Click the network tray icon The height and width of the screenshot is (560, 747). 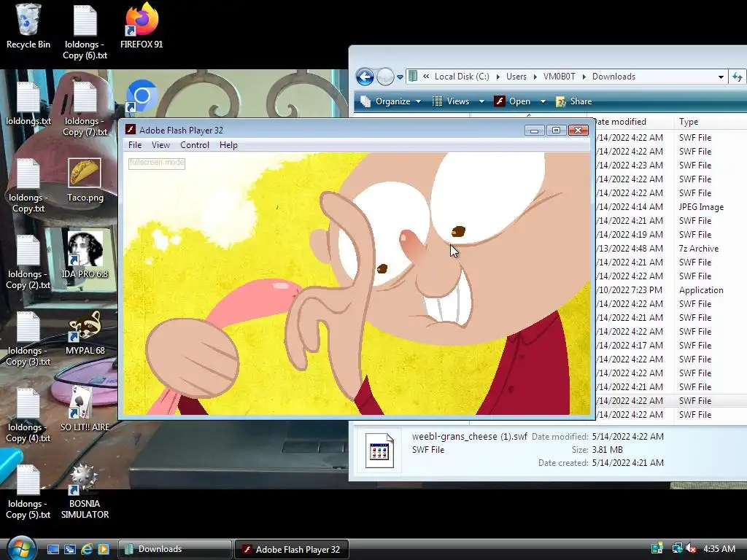(677, 548)
